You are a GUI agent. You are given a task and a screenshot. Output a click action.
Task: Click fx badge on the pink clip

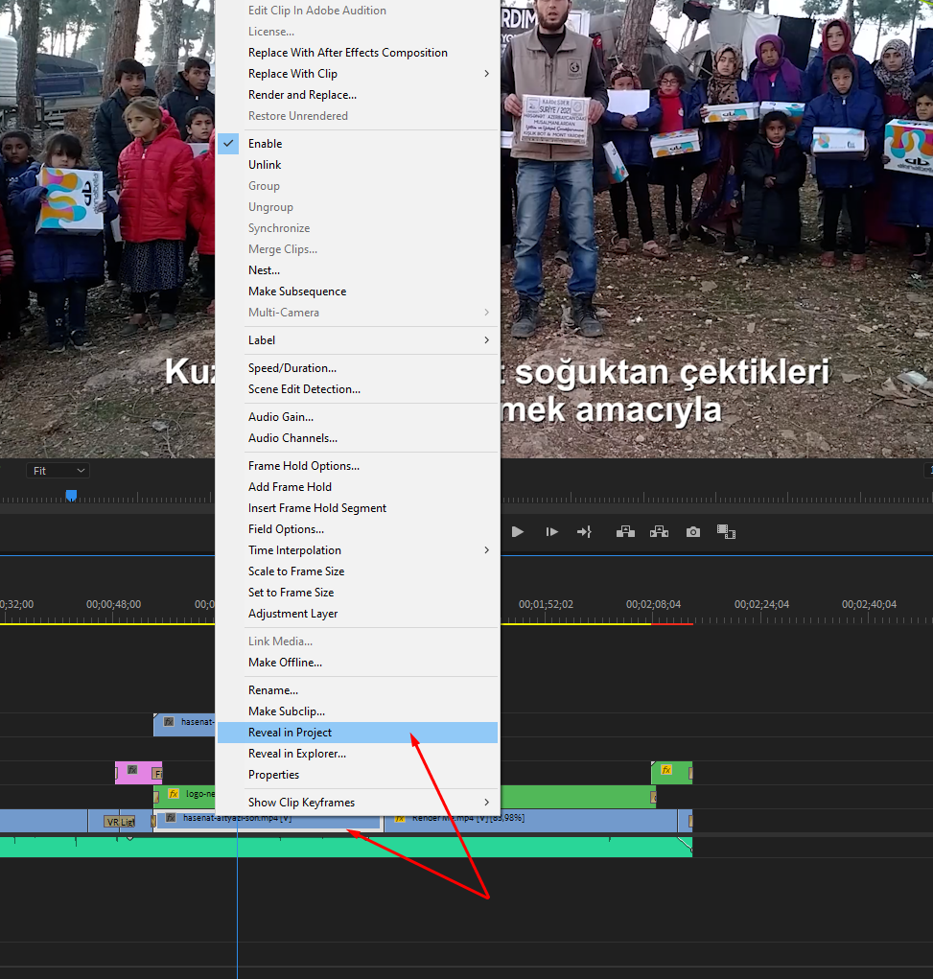[132, 770]
